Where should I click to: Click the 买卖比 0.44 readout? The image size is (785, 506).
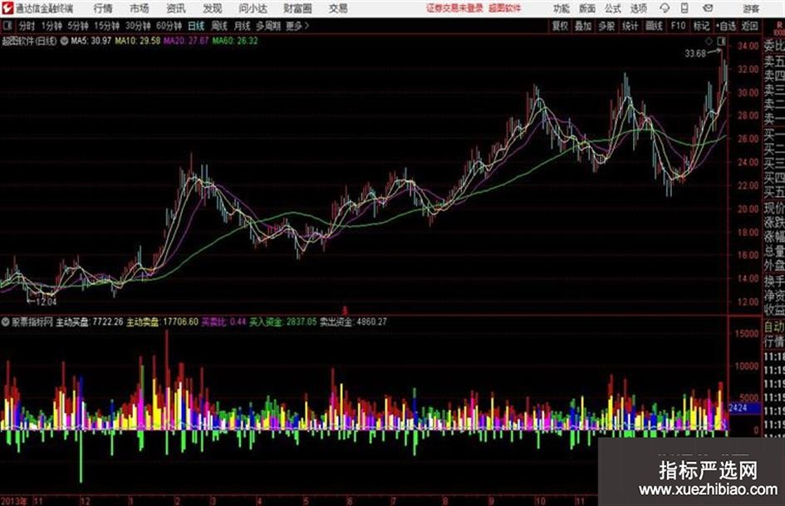coord(223,322)
